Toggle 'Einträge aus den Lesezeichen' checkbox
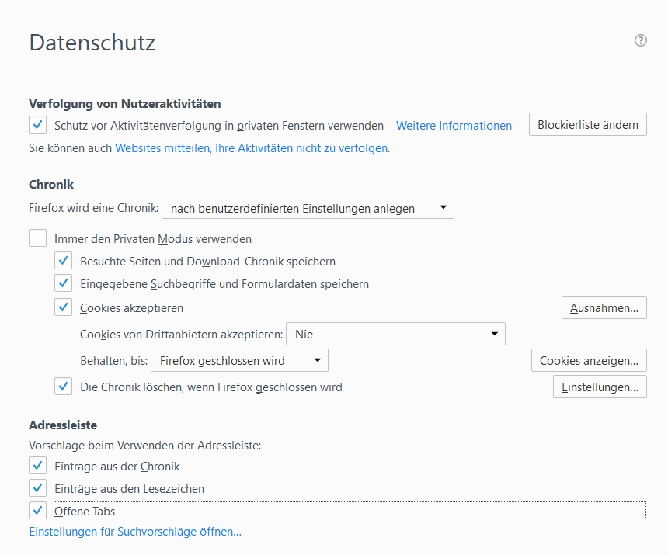This screenshot has height=555, width=668. coord(37,488)
